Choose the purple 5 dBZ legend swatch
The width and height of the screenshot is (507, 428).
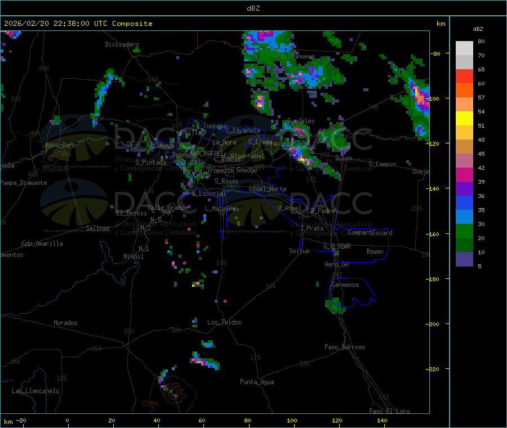pos(464,259)
